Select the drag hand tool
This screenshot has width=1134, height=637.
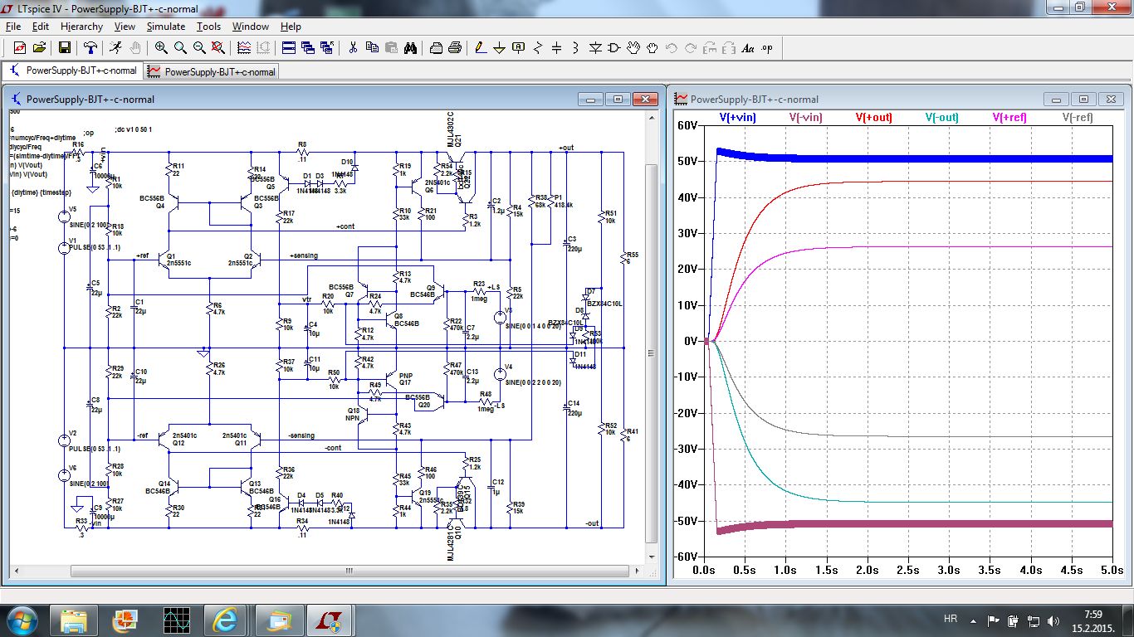(x=653, y=48)
